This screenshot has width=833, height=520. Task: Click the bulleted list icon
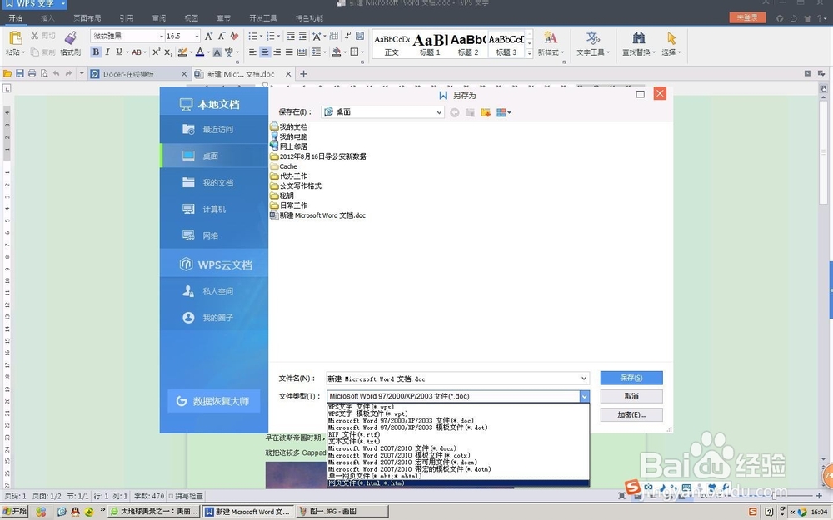(x=252, y=36)
